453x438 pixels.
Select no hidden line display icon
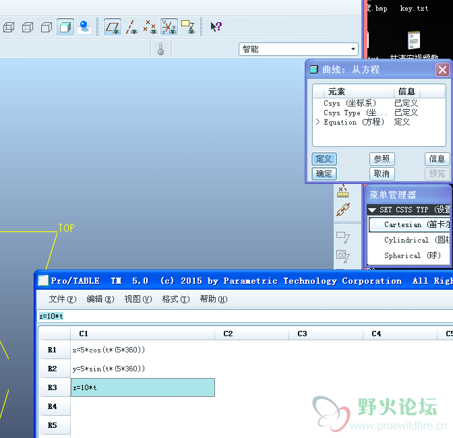(x=47, y=28)
